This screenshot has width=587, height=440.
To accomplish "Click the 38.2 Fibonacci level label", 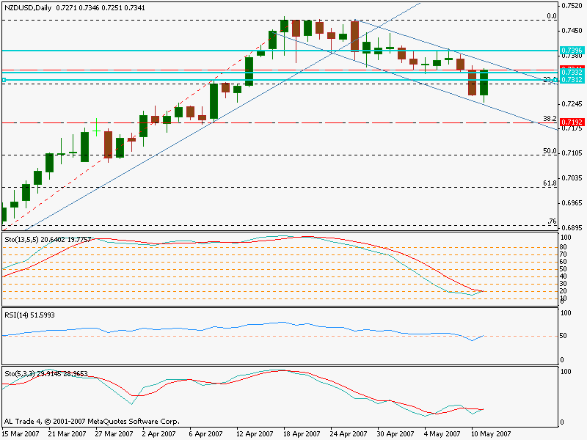I will pyautogui.click(x=548, y=118).
